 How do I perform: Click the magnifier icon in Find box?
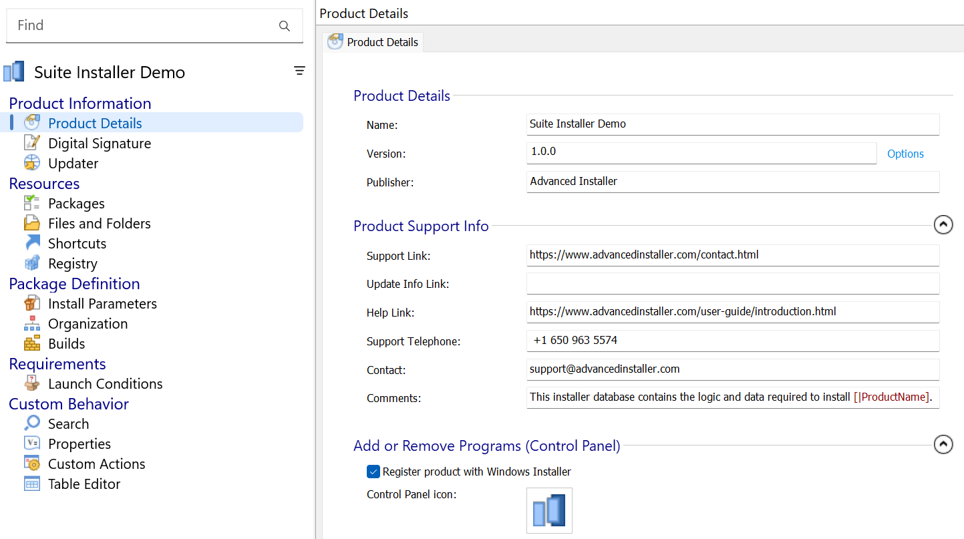[x=285, y=26]
